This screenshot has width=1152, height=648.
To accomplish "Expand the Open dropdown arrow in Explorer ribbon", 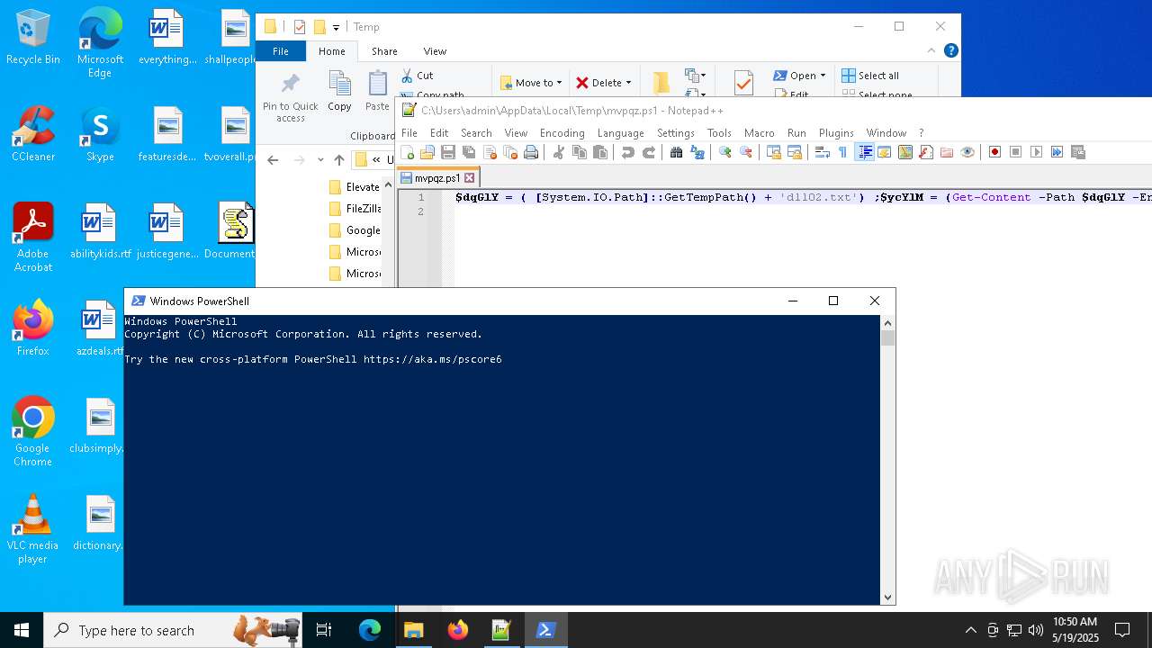I will (823, 76).
